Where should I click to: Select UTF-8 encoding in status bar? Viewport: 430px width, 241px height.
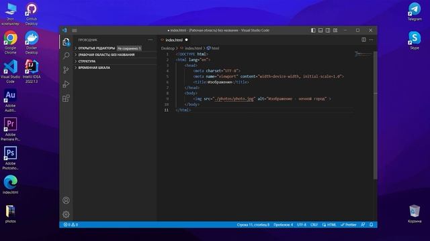point(302,225)
